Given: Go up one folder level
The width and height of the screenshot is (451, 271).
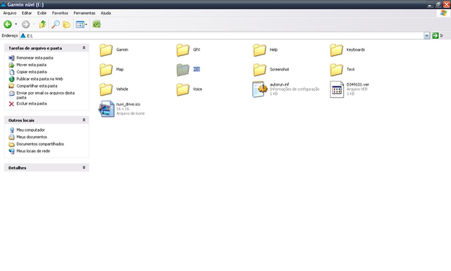Looking at the screenshot, I should (x=43, y=24).
